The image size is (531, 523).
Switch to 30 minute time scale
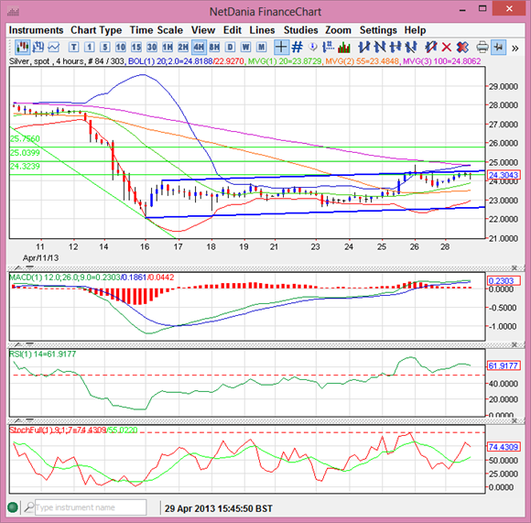[152, 47]
